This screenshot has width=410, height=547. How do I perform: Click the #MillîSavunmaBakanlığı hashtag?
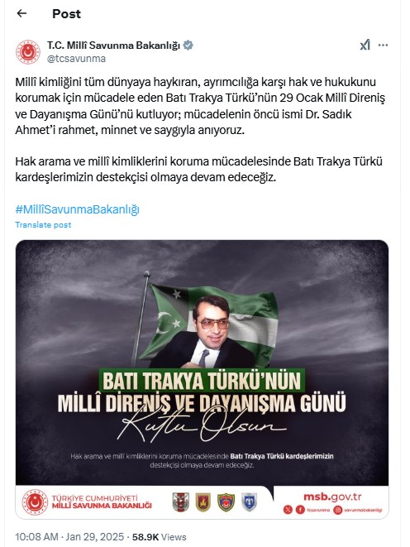click(78, 209)
